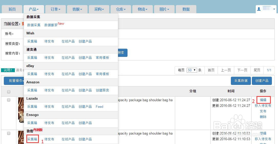Expand the 物流 dropdown menu
The height and width of the screenshot is (144, 278).
(x=143, y=9)
